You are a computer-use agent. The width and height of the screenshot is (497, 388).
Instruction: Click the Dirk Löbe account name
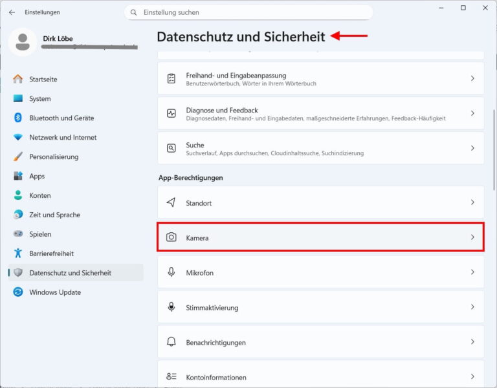58,39
